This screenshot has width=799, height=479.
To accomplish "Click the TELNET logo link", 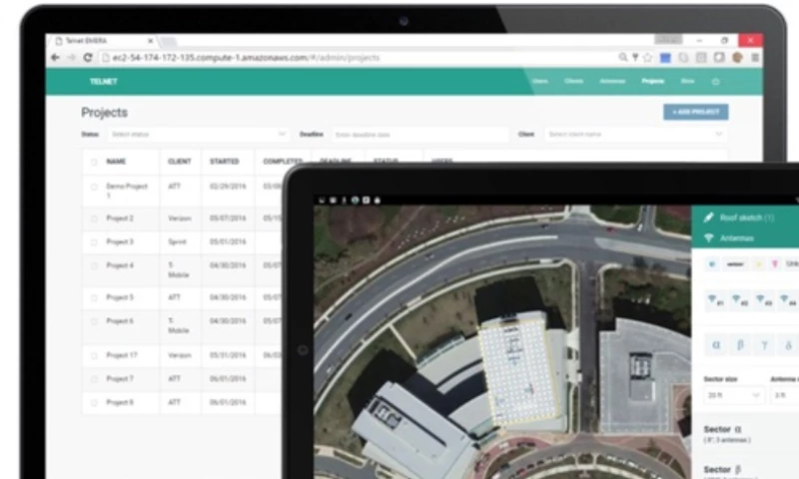I will (x=104, y=82).
